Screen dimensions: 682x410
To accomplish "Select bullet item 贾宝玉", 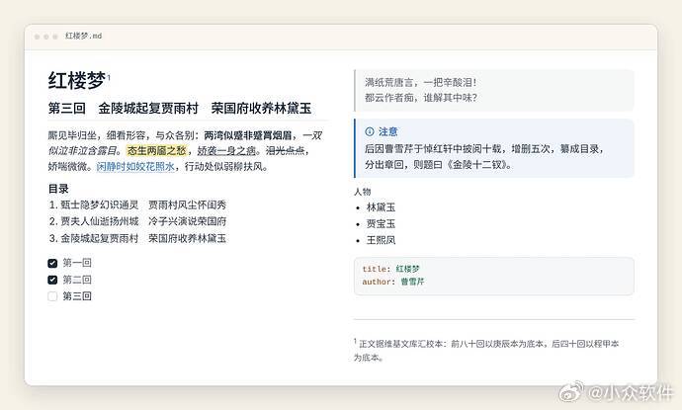I will pos(381,224).
